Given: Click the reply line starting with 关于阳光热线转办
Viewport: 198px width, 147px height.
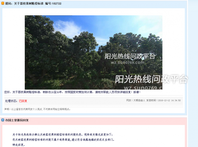Looking at the screenshot, I should pyautogui.click(x=63, y=135).
